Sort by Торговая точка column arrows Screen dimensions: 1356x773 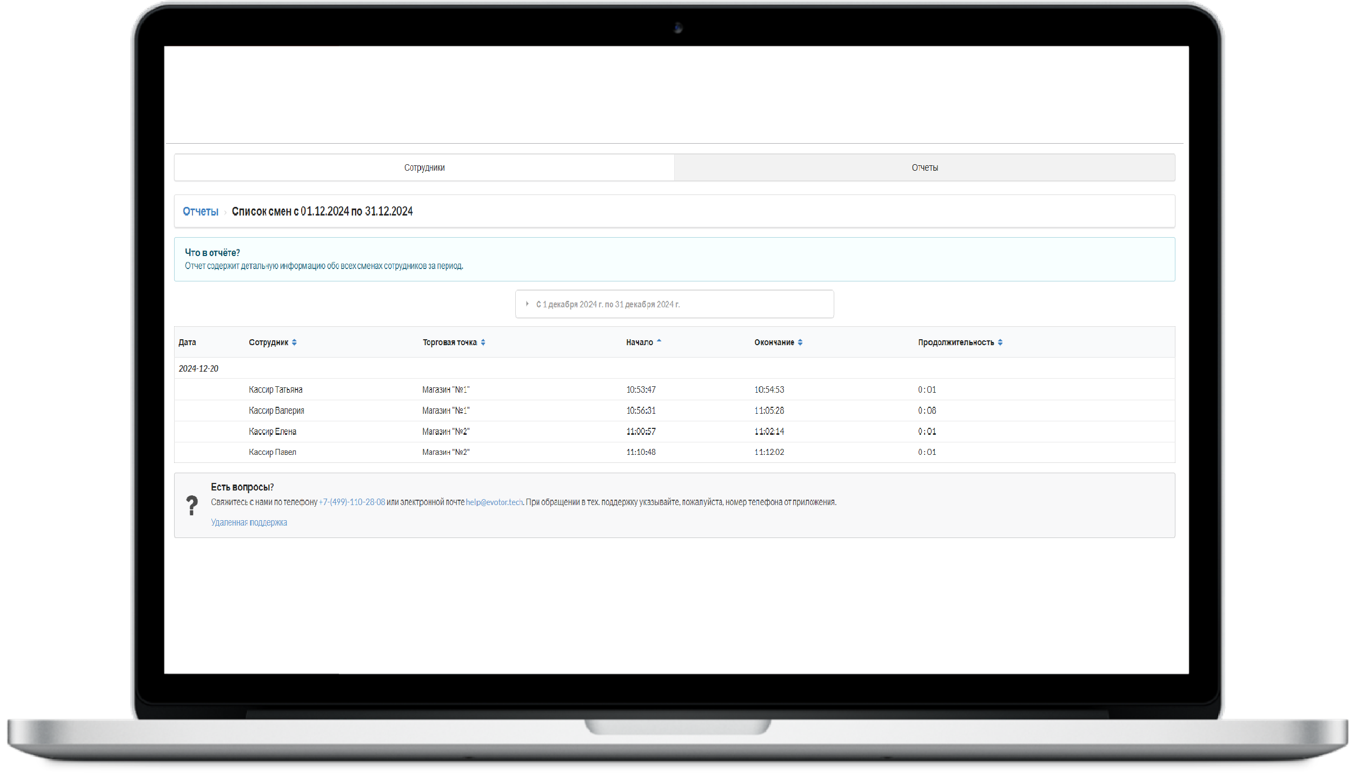pyautogui.click(x=483, y=342)
